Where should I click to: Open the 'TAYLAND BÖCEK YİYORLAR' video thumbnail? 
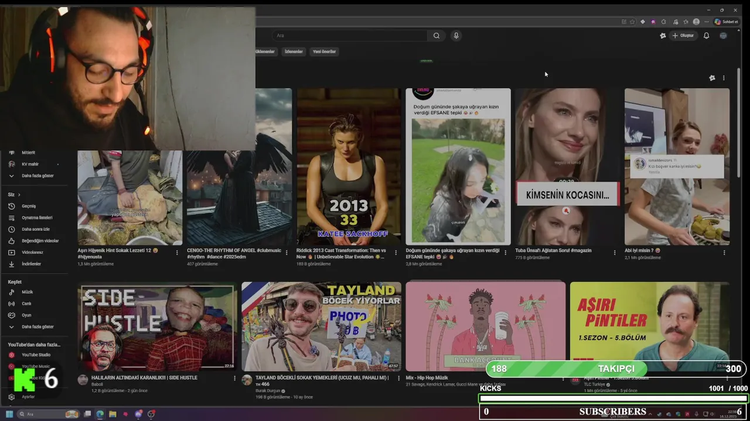click(321, 326)
